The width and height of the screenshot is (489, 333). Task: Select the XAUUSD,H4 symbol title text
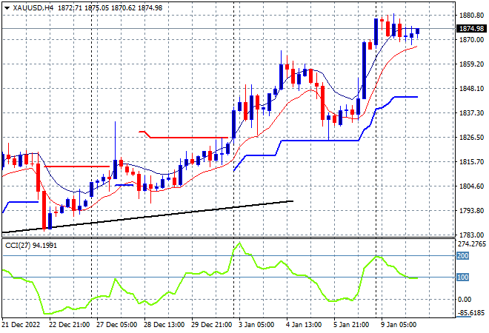(x=33, y=8)
